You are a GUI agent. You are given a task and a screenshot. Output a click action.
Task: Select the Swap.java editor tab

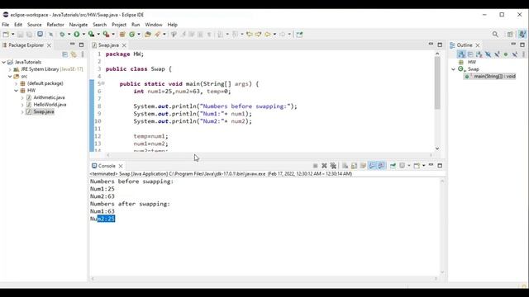[x=108, y=45]
